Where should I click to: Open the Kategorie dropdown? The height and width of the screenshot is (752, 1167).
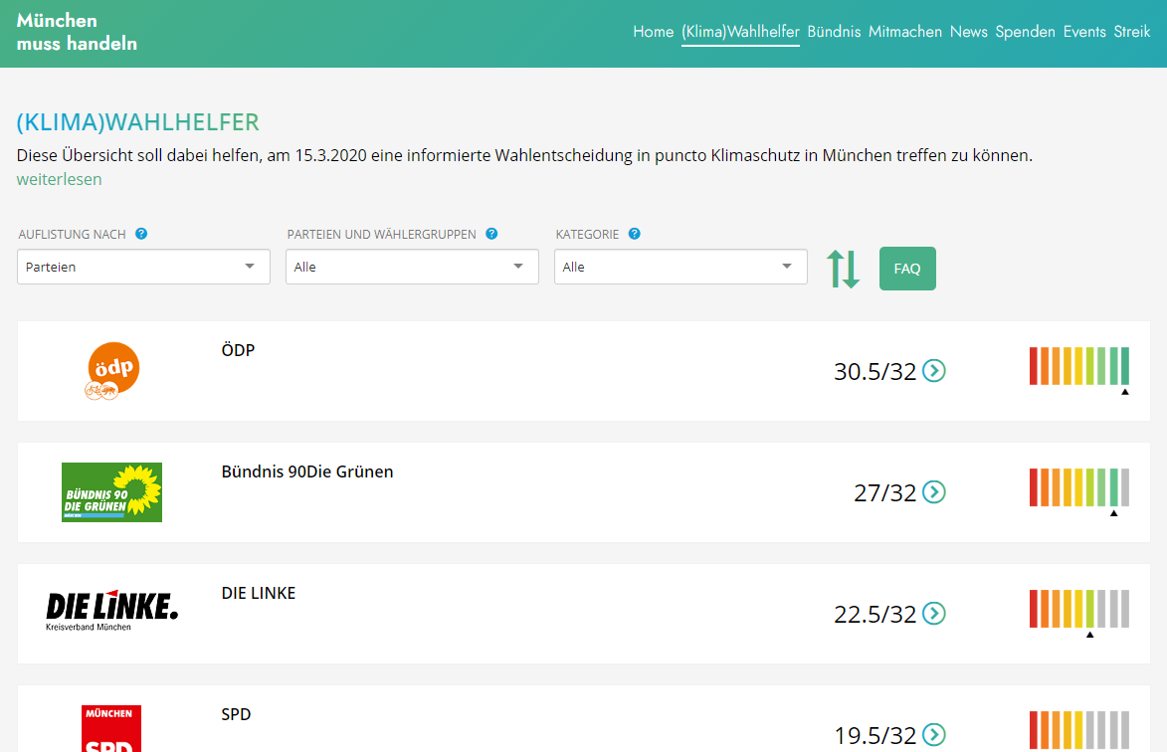pos(681,267)
